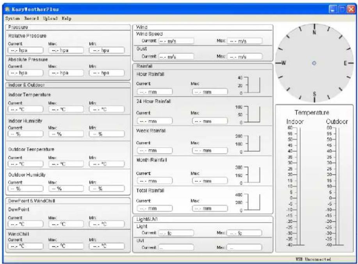Click the Total Rainfall bar gauge
Image resolution: width=358 pixels, height=264 pixels.
point(248,202)
